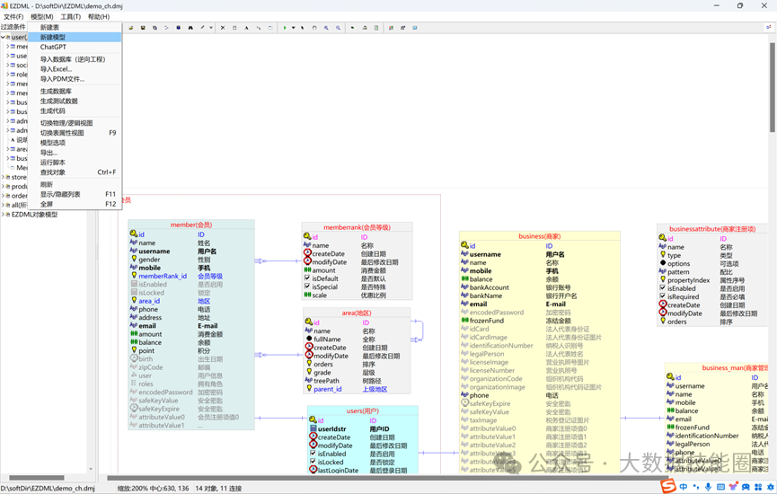Viewport: 777px width, 494px height.
Task: Expand the store node in model tree
Action: coord(4,177)
